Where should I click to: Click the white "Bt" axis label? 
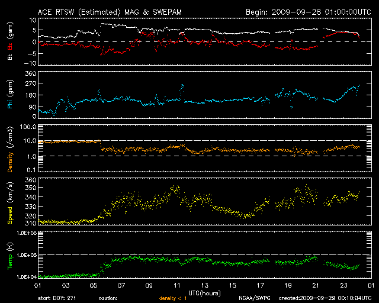10,57
